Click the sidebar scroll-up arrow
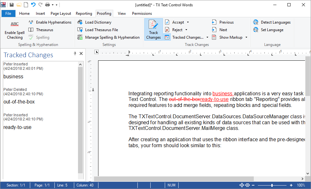This screenshot has height=189, width=311. point(80,64)
